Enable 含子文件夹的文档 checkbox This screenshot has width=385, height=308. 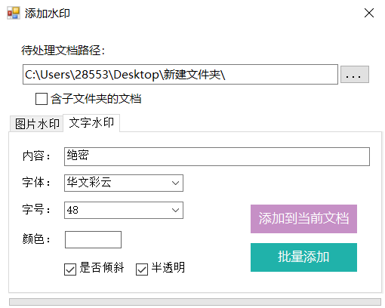click(42, 99)
